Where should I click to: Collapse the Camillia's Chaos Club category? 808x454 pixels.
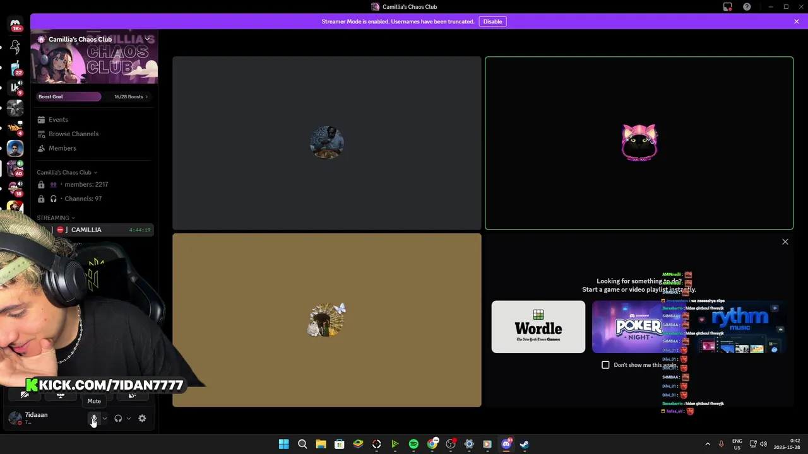coord(67,172)
